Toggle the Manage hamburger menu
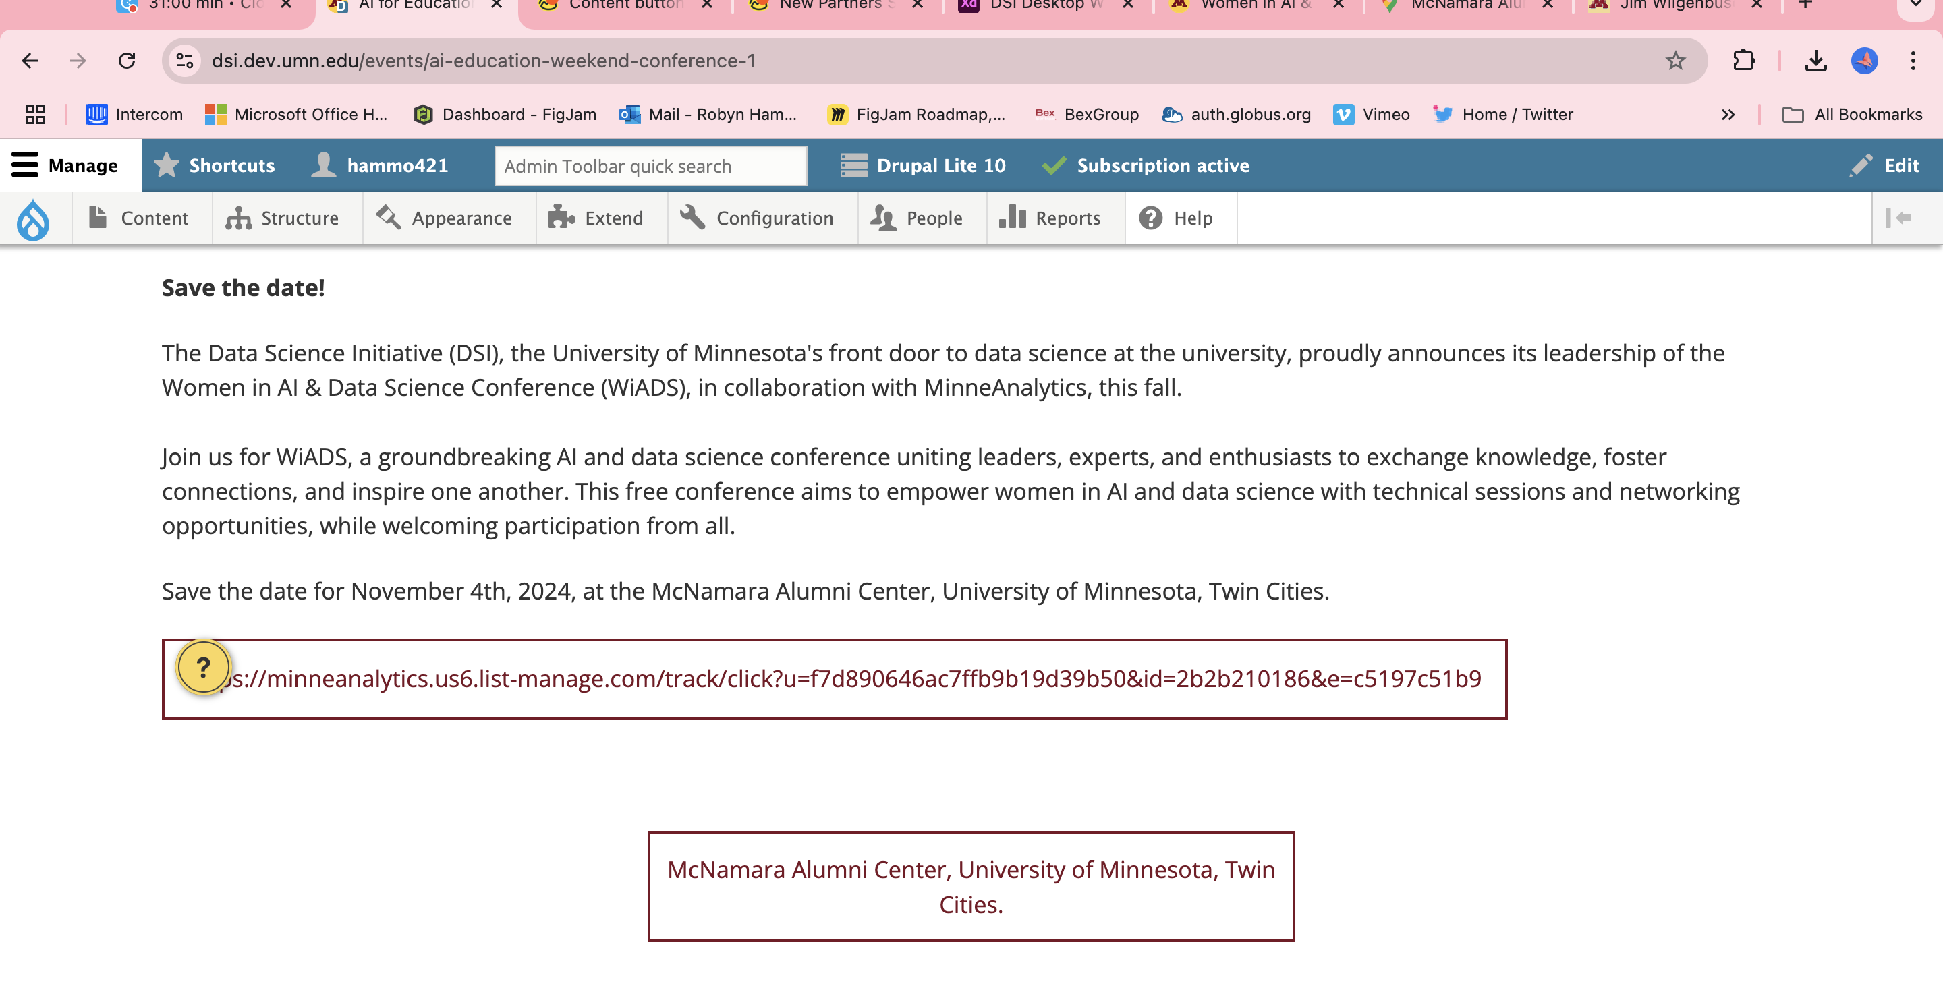Screen dimensions: 1943x994 pyautogui.click(x=65, y=165)
